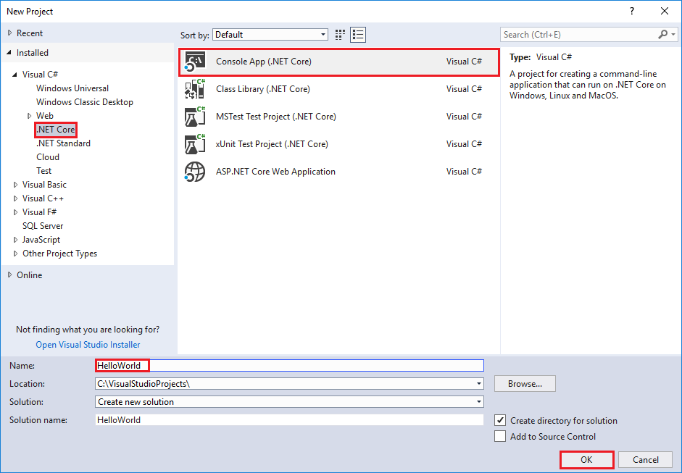Collapse the Visual C# tree node
This screenshot has height=473, width=682.
pyautogui.click(x=16, y=74)
